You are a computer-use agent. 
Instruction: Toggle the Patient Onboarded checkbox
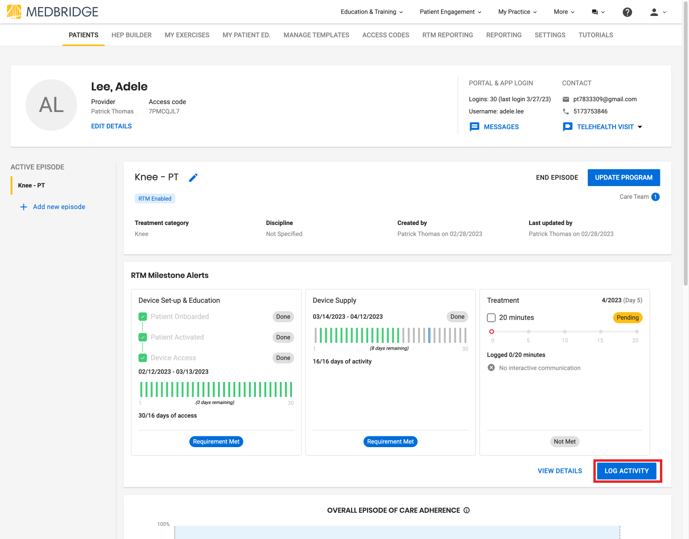(x=143, y=317)
